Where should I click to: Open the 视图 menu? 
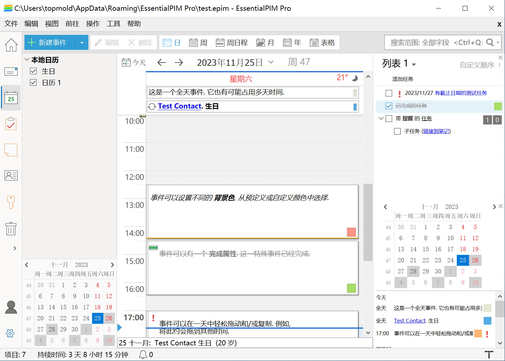point(52,24)
